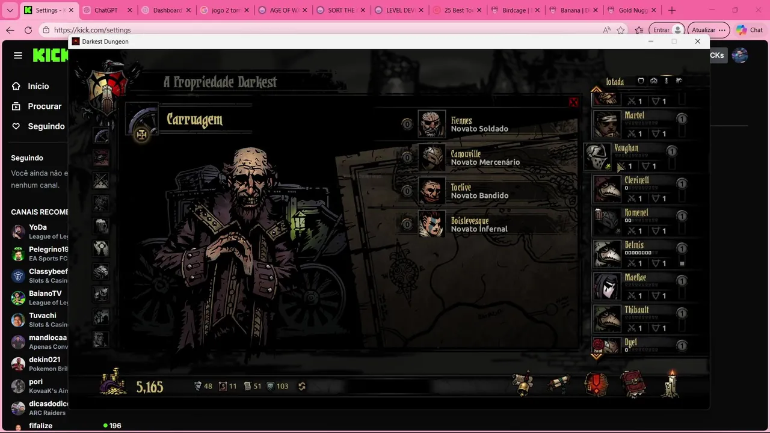Open the Stagecoach upgrade icon beside Carruagem

pyautogui.click(x=141, y=135)
